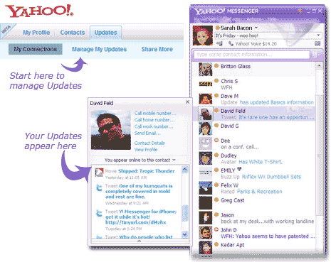Viewport: 331px width, 262px height.
Task: Select the Manage My Updates link
Action: (99, 49)
